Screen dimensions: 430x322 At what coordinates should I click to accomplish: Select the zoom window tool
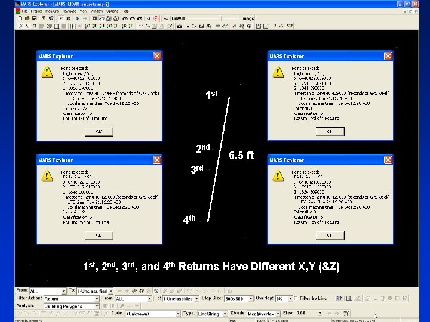(x=94, y=18)
